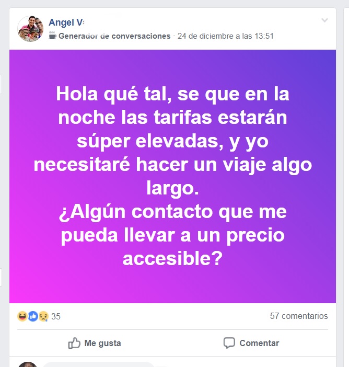Click the thumbs-up icon beside Me gusta
The height and width of the screenshot is (367, 349).
[x=74, y=343]
